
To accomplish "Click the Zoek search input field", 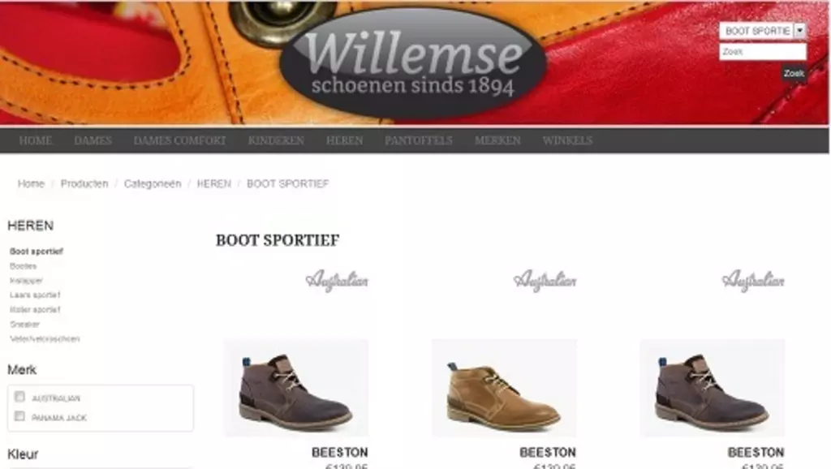I will 763,51.
